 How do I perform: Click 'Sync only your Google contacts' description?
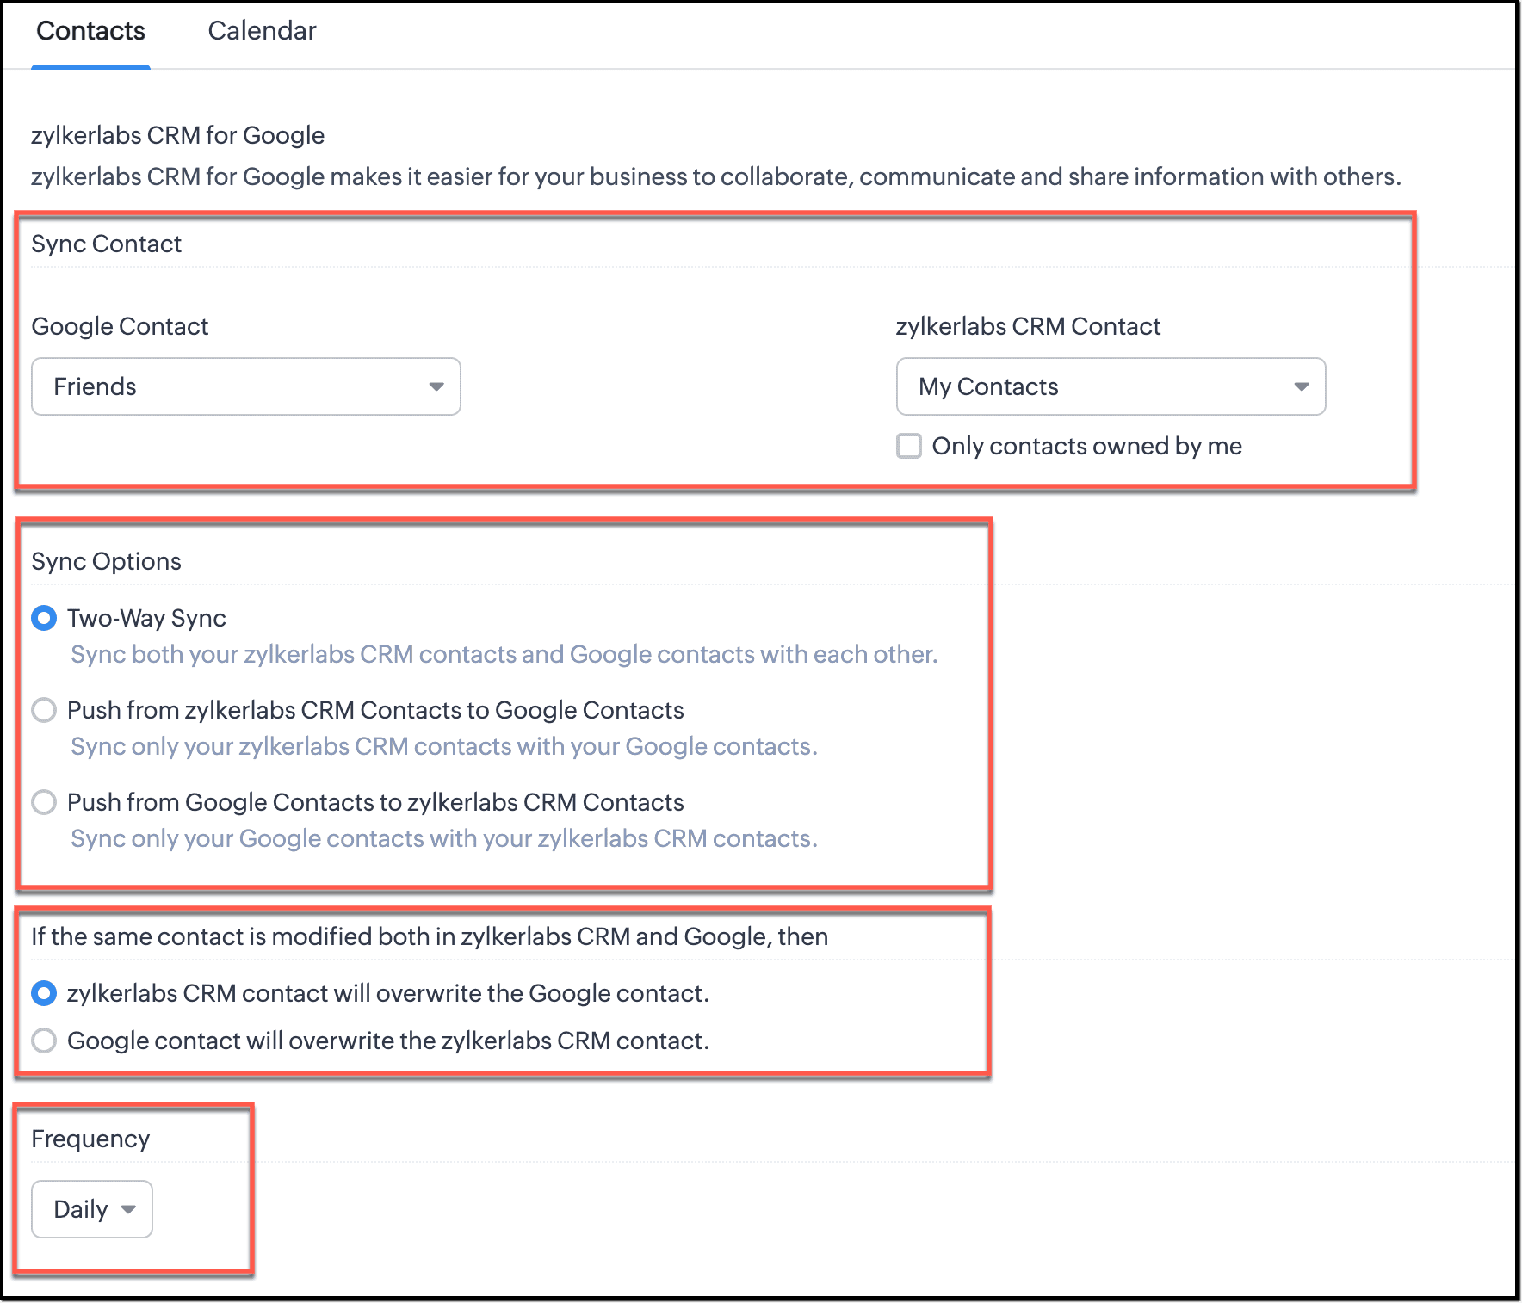click(x=444, y=838)
